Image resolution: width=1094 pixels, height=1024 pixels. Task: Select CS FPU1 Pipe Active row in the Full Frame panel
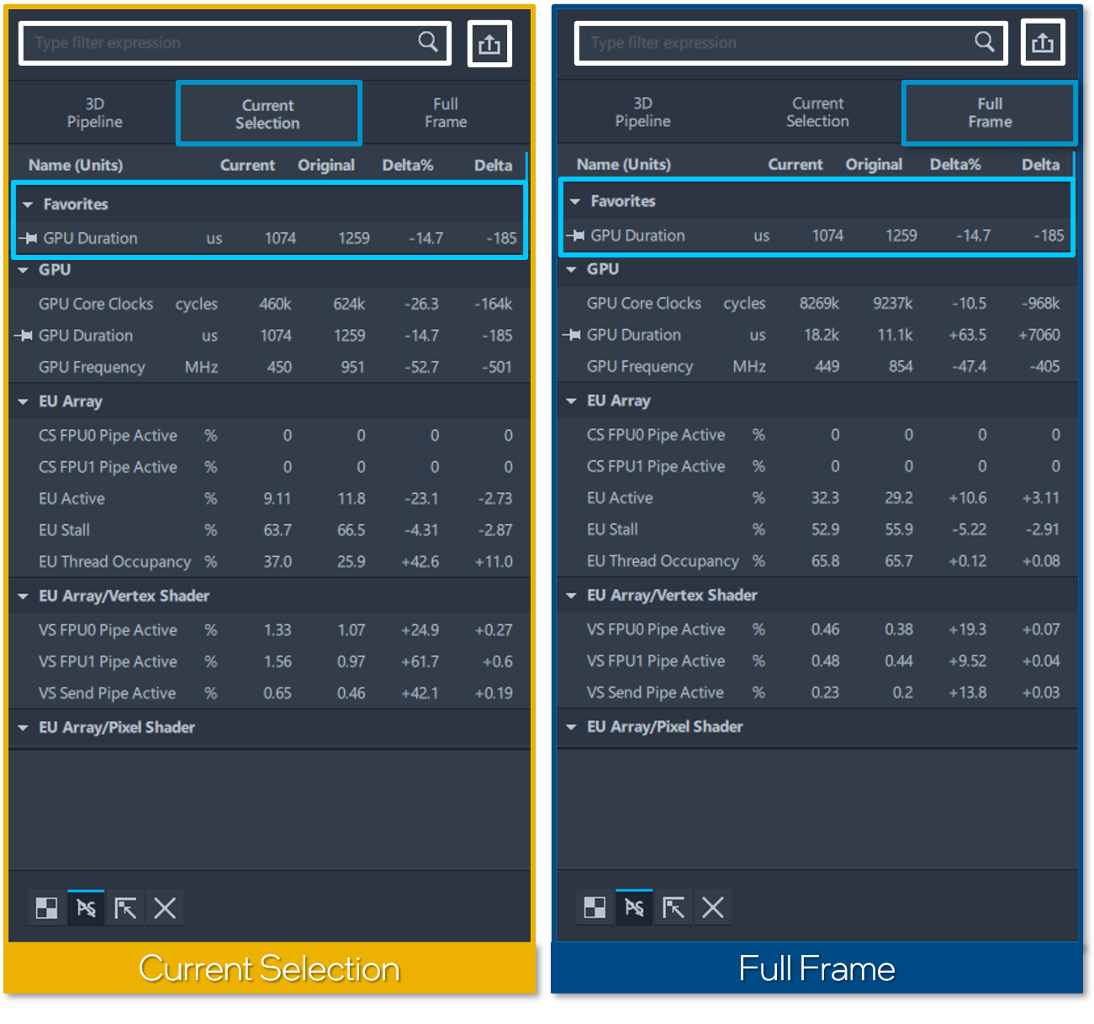pos(817,466)
